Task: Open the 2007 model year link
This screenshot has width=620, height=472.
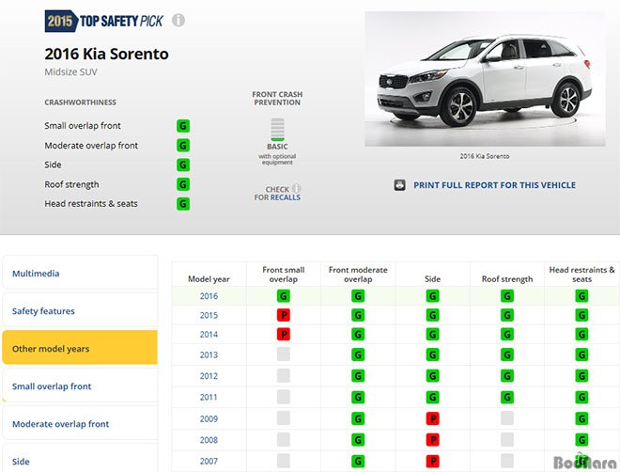Action: click(x=209, y=461)
